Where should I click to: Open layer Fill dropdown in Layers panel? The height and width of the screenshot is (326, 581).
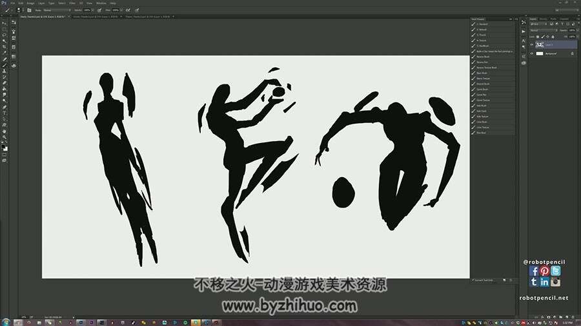577,37
